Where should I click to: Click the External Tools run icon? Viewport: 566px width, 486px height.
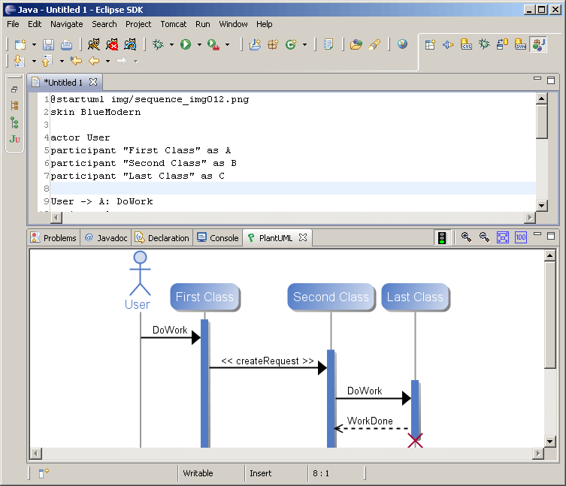coord(213,44)
